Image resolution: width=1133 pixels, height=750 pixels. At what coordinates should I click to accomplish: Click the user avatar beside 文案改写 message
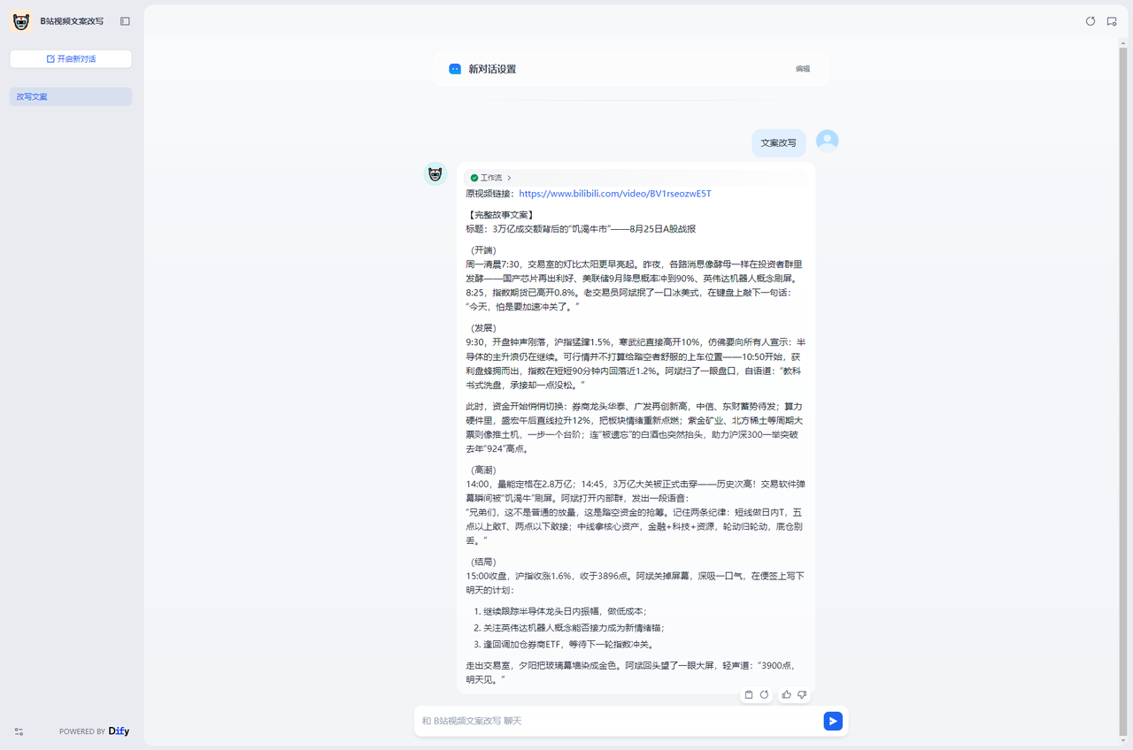(x=827, y=141)
